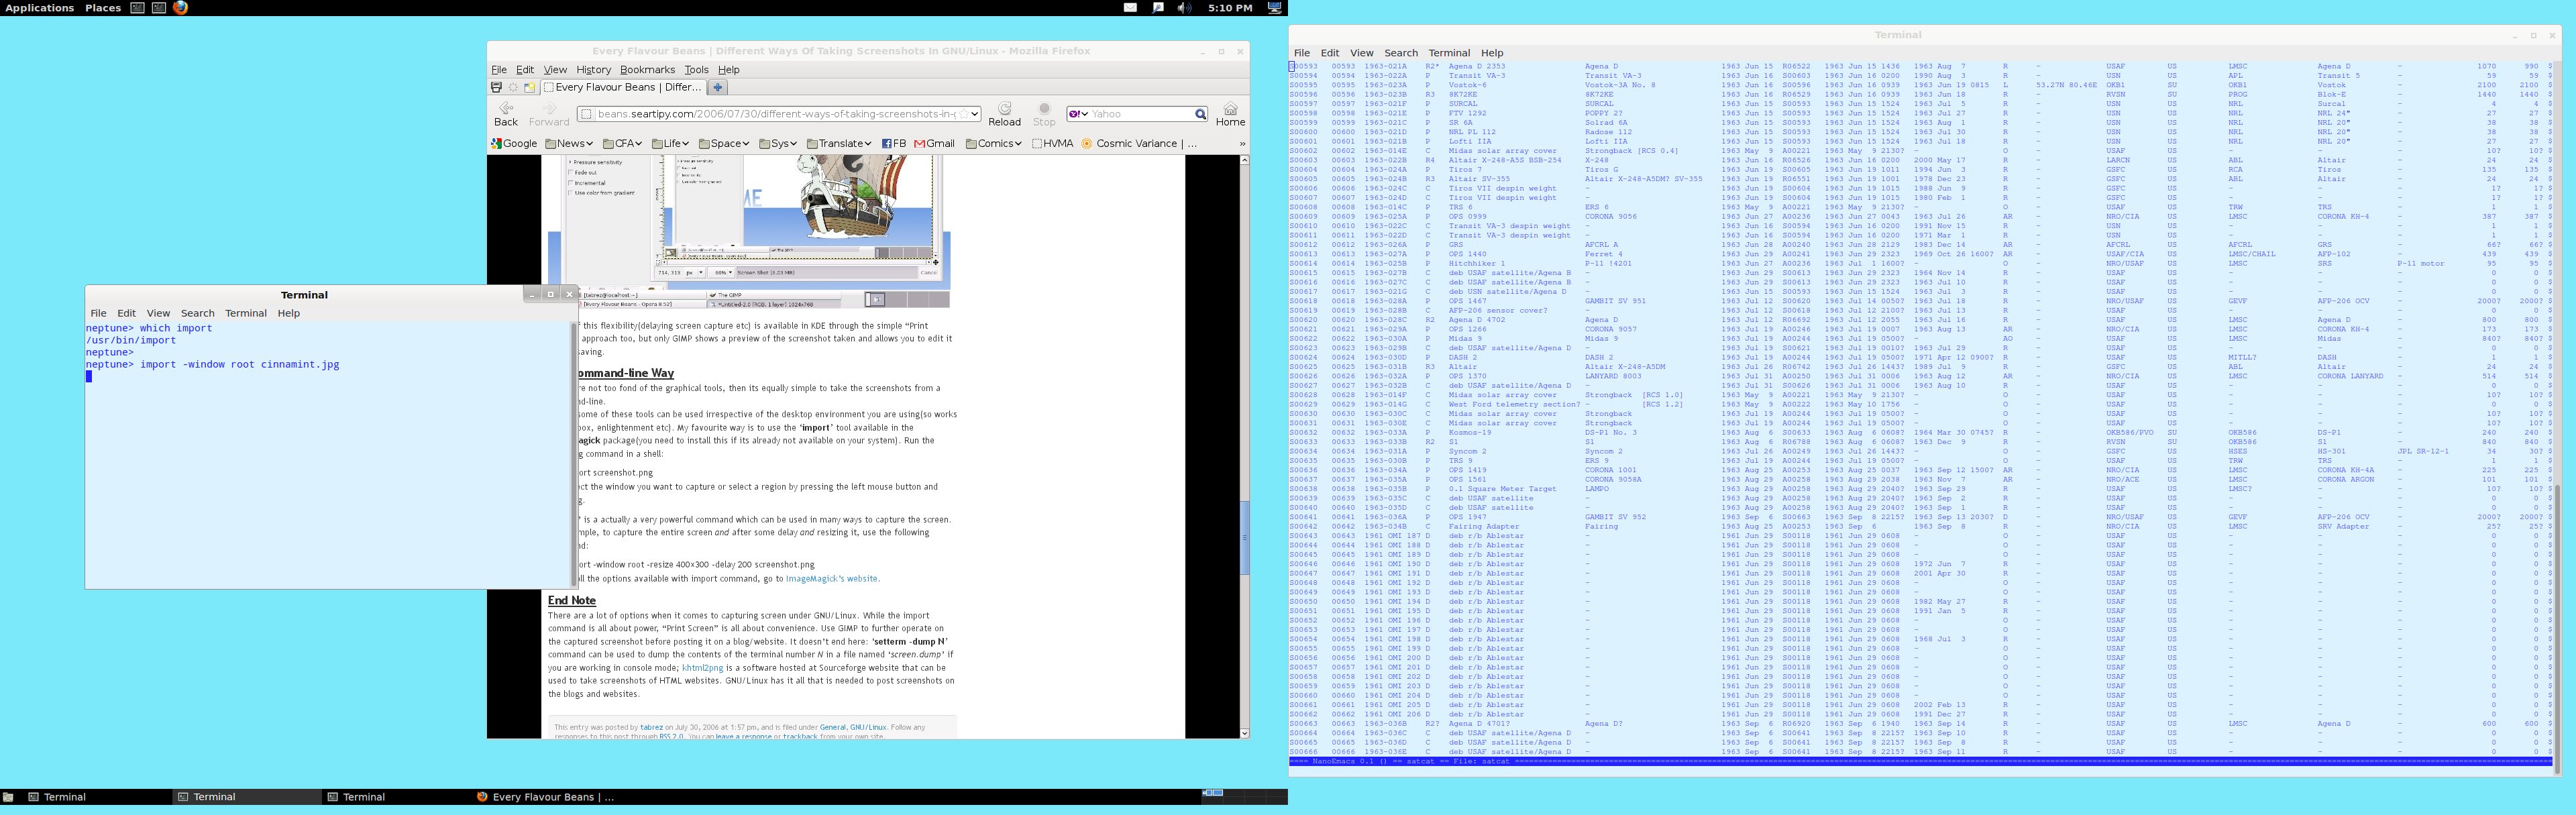Open the ImageMagick's website link
This screenshot has height=815, width=2576.
pos(831,578)
